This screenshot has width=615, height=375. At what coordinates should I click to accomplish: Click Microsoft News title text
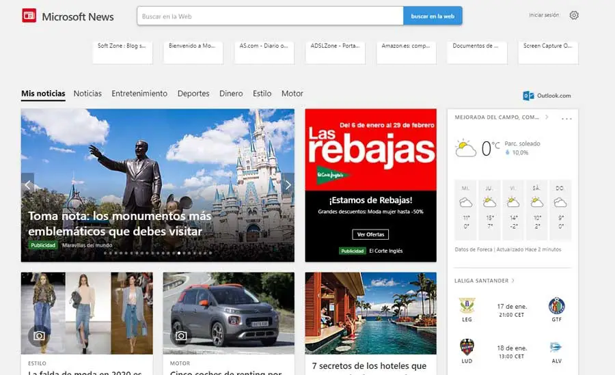click(78, 17)
